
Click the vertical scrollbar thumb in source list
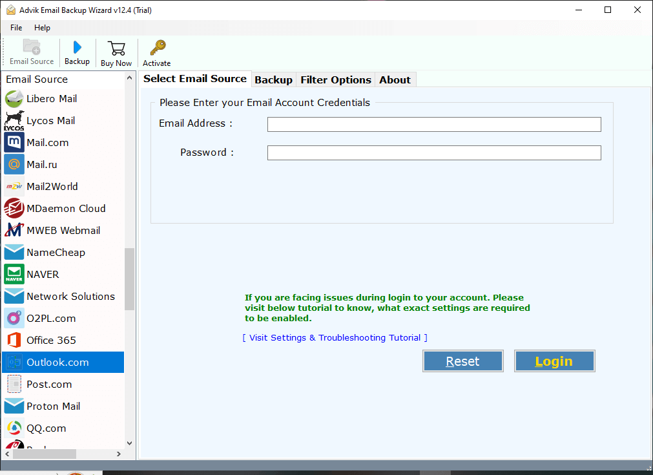tap(130, 279)
